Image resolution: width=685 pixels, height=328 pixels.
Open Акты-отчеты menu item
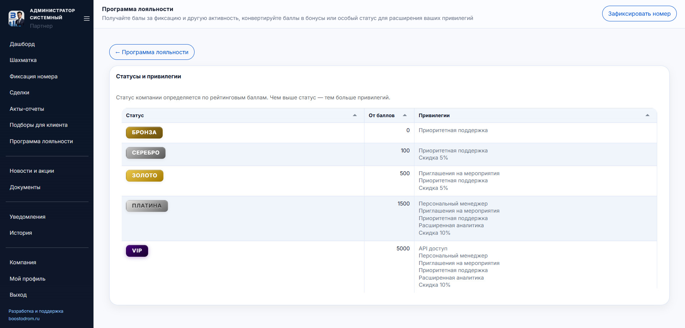pyautogui.click(x=27, y=109)
